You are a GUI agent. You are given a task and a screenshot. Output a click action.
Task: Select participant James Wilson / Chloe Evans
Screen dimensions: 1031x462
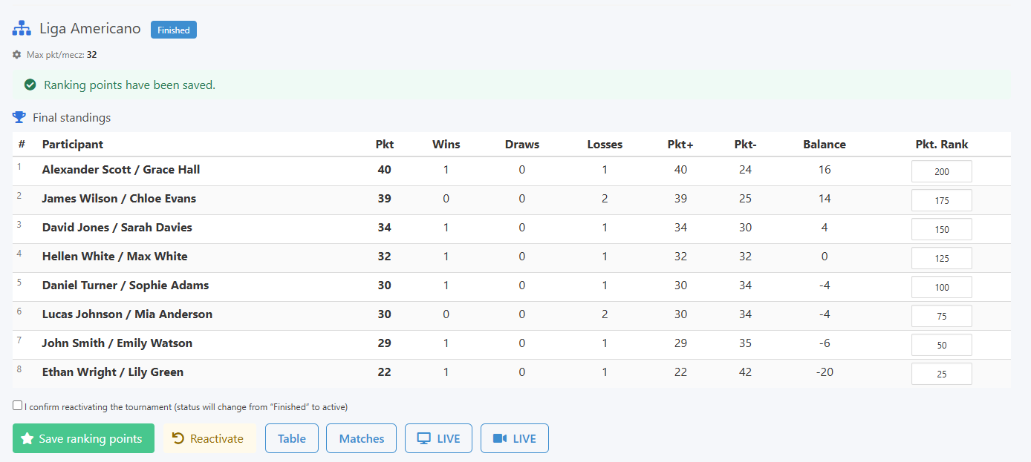pyautogui.click(x=119, y=199)
